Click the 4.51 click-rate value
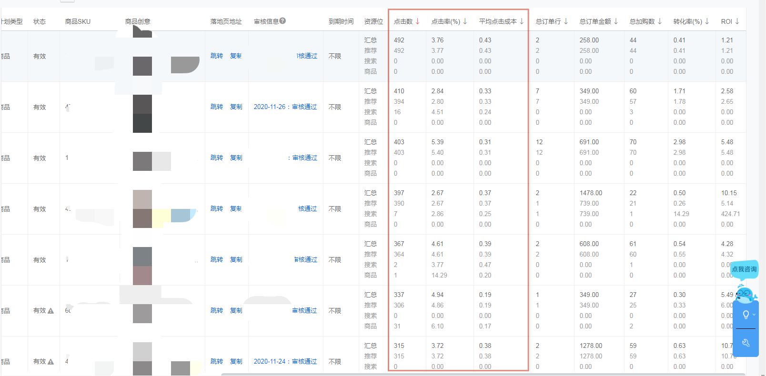766x376 pixels. (437, 112)
